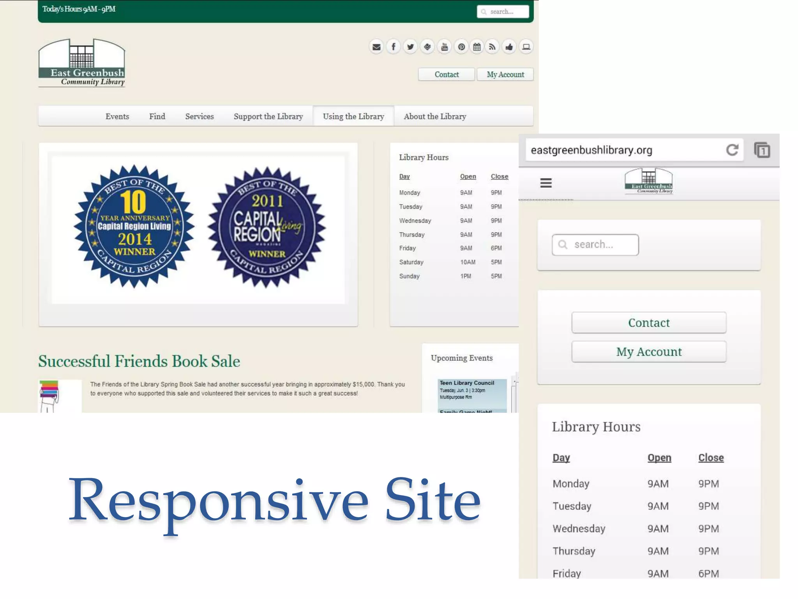Click desktop My Account button

pyautogui.click(x=505, y=74)
